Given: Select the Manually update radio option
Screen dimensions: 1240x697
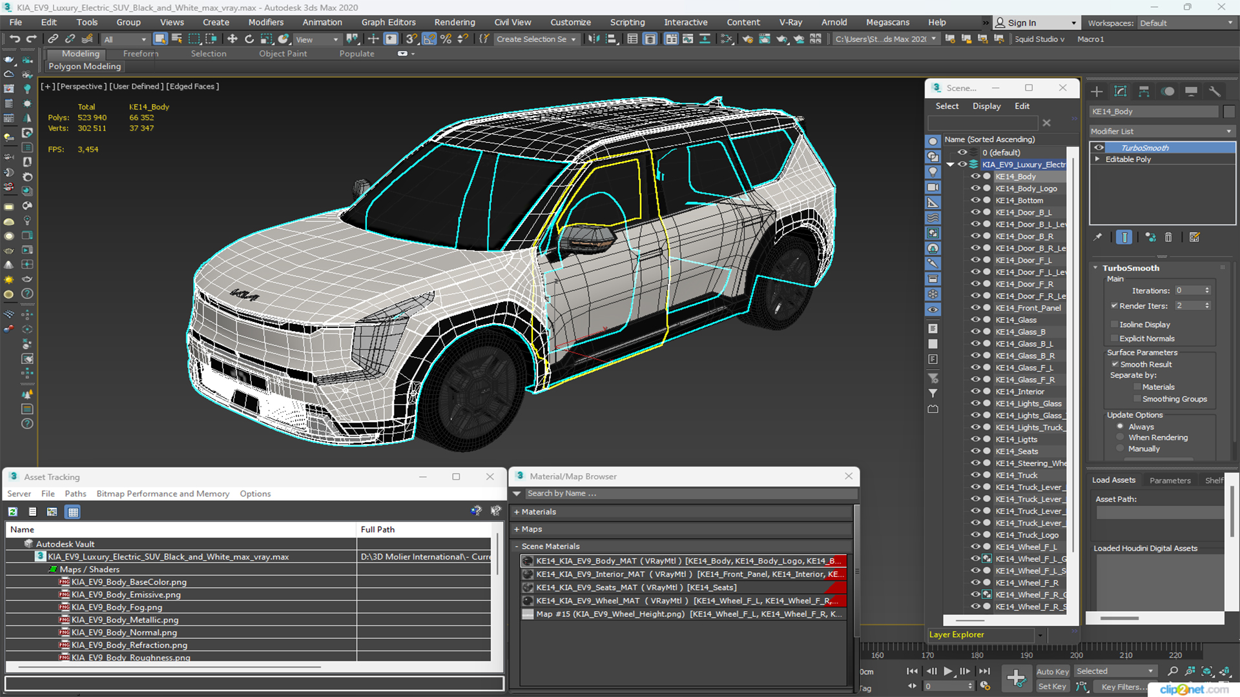Looking at the screenshot, I should pyautogui.click(x=1121, y=449).
